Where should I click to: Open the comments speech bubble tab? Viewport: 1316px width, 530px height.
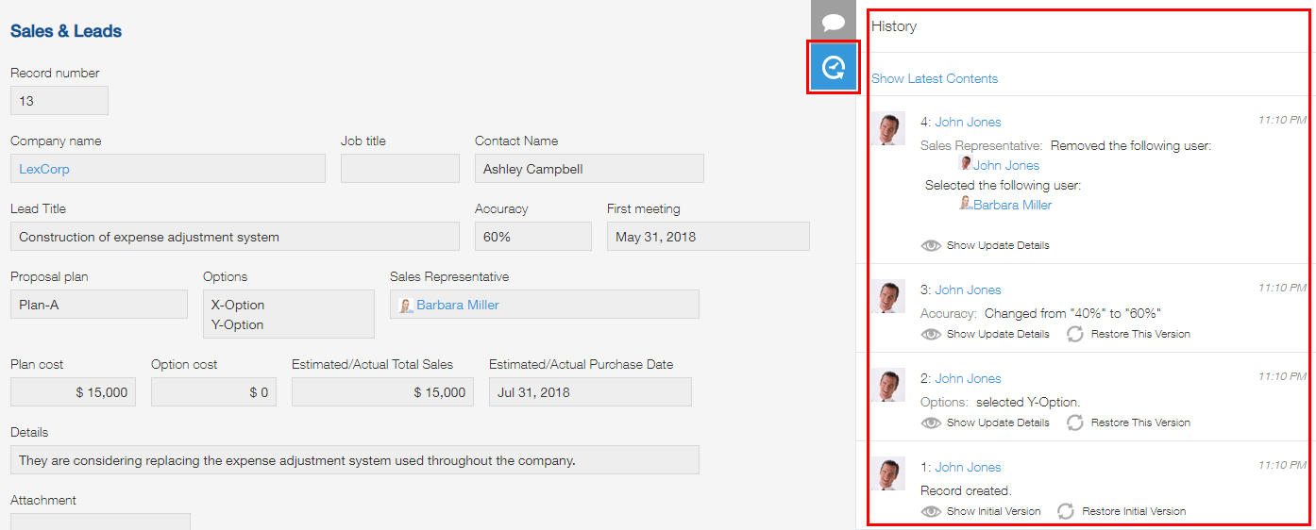833,21
